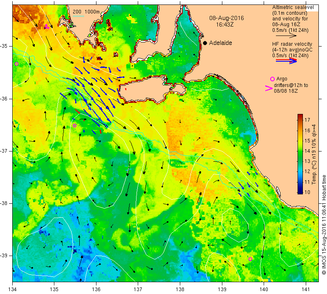
Task: Click the 136 longitude axis label
Action: [96, 289]
